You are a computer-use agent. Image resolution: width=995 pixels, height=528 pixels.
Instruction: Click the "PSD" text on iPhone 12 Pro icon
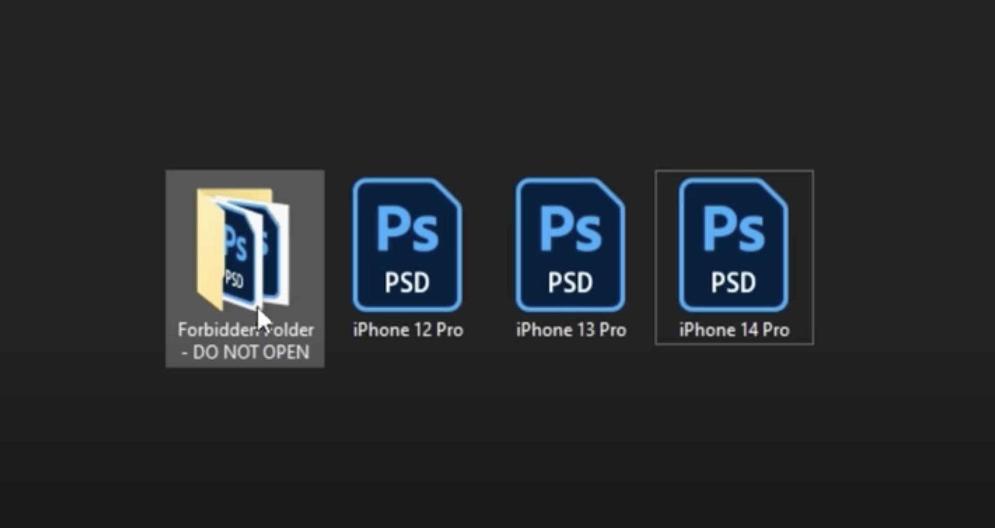[407, 282]
